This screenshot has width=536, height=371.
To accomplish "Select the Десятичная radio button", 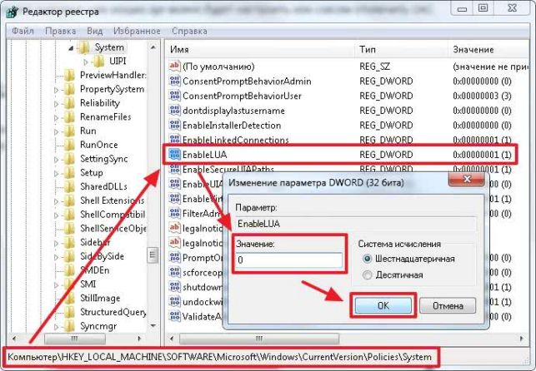I will [x=367, y=275].
